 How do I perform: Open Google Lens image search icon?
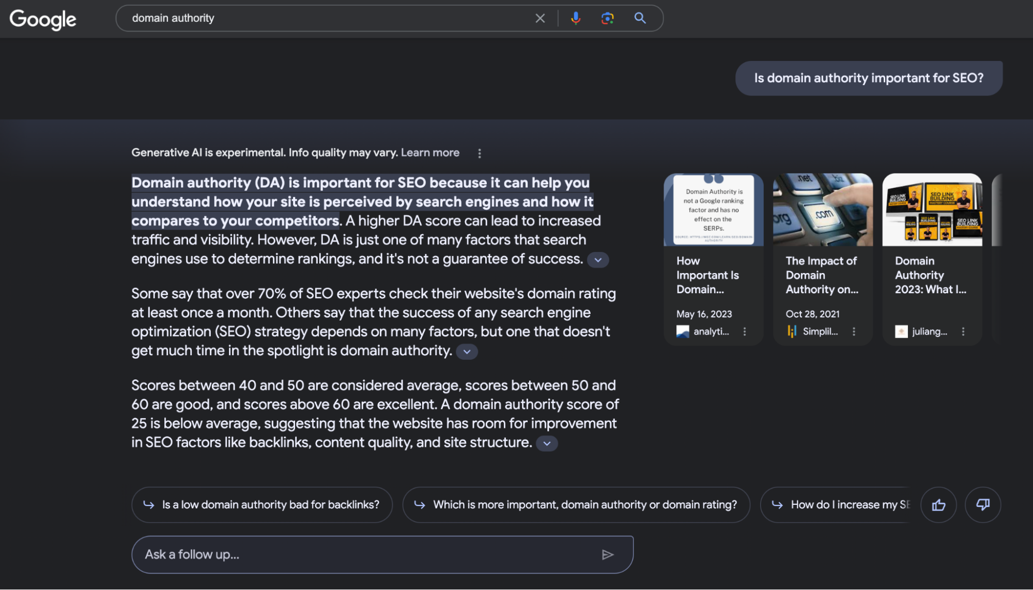click(x=608, y=19)
